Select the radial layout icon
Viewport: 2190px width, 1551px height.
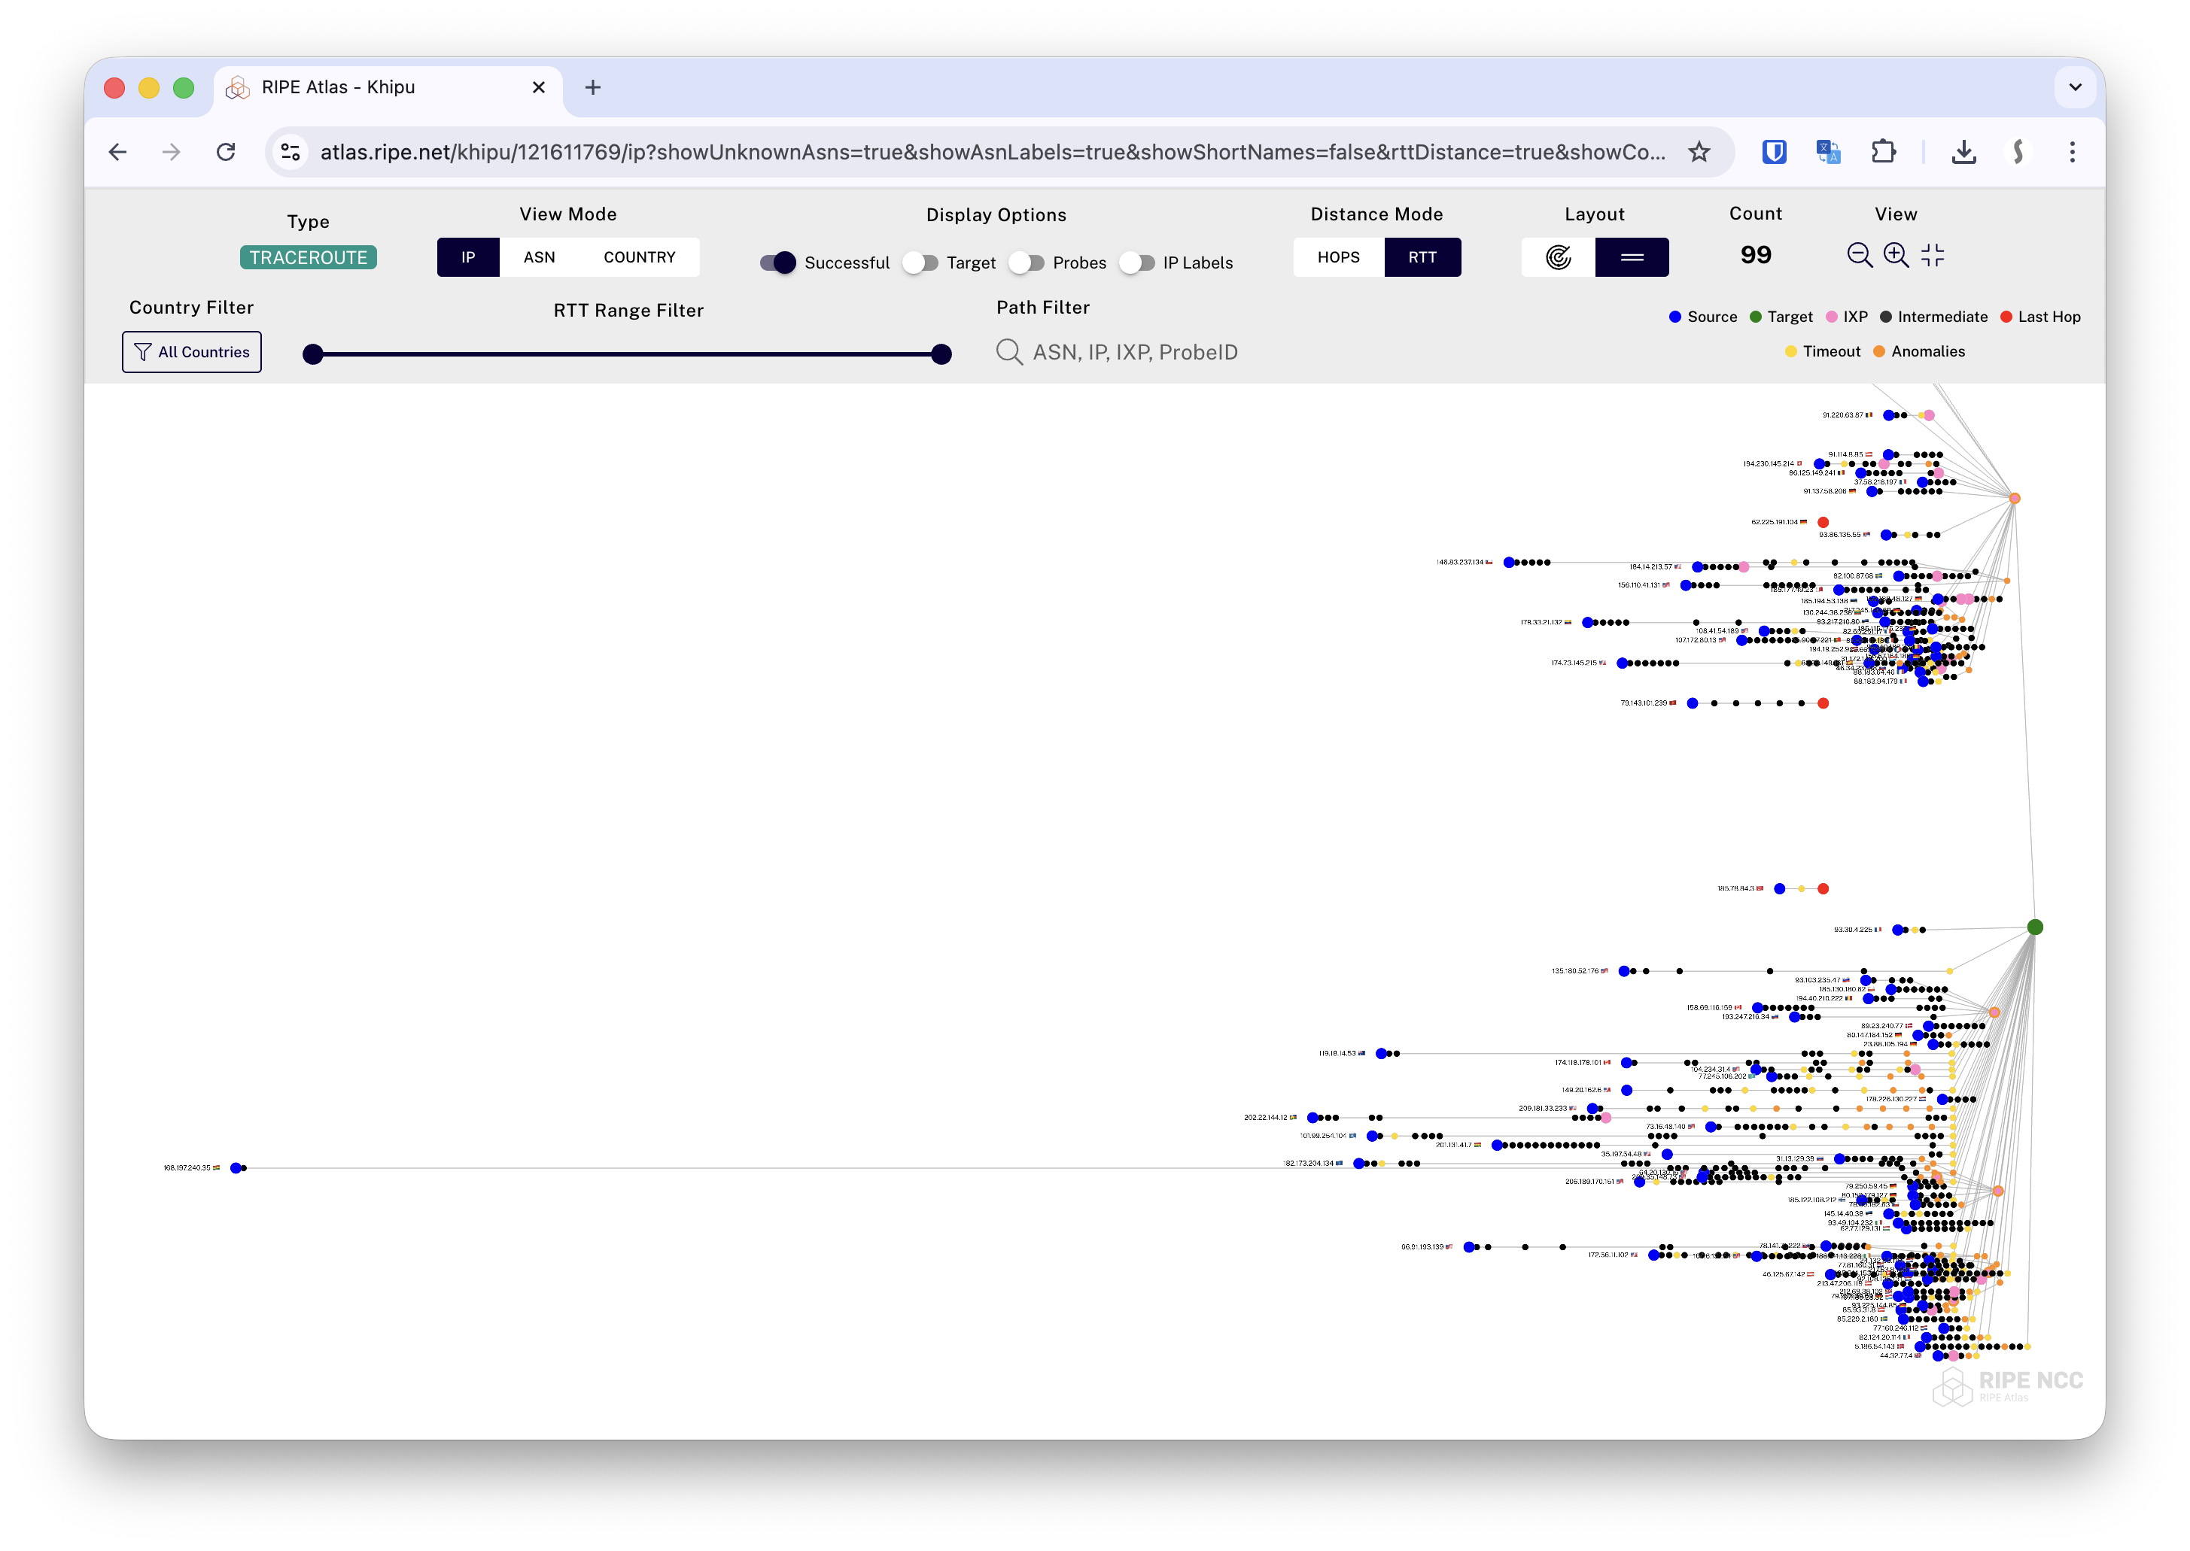pyautogui.click(x=1559, y=257)
